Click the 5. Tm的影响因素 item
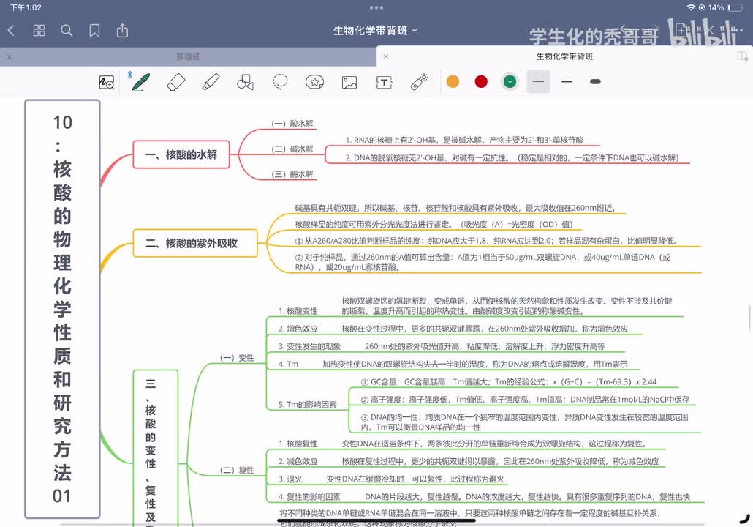The width and height of the screenshot is (753, 527). [x=307, y=405]
